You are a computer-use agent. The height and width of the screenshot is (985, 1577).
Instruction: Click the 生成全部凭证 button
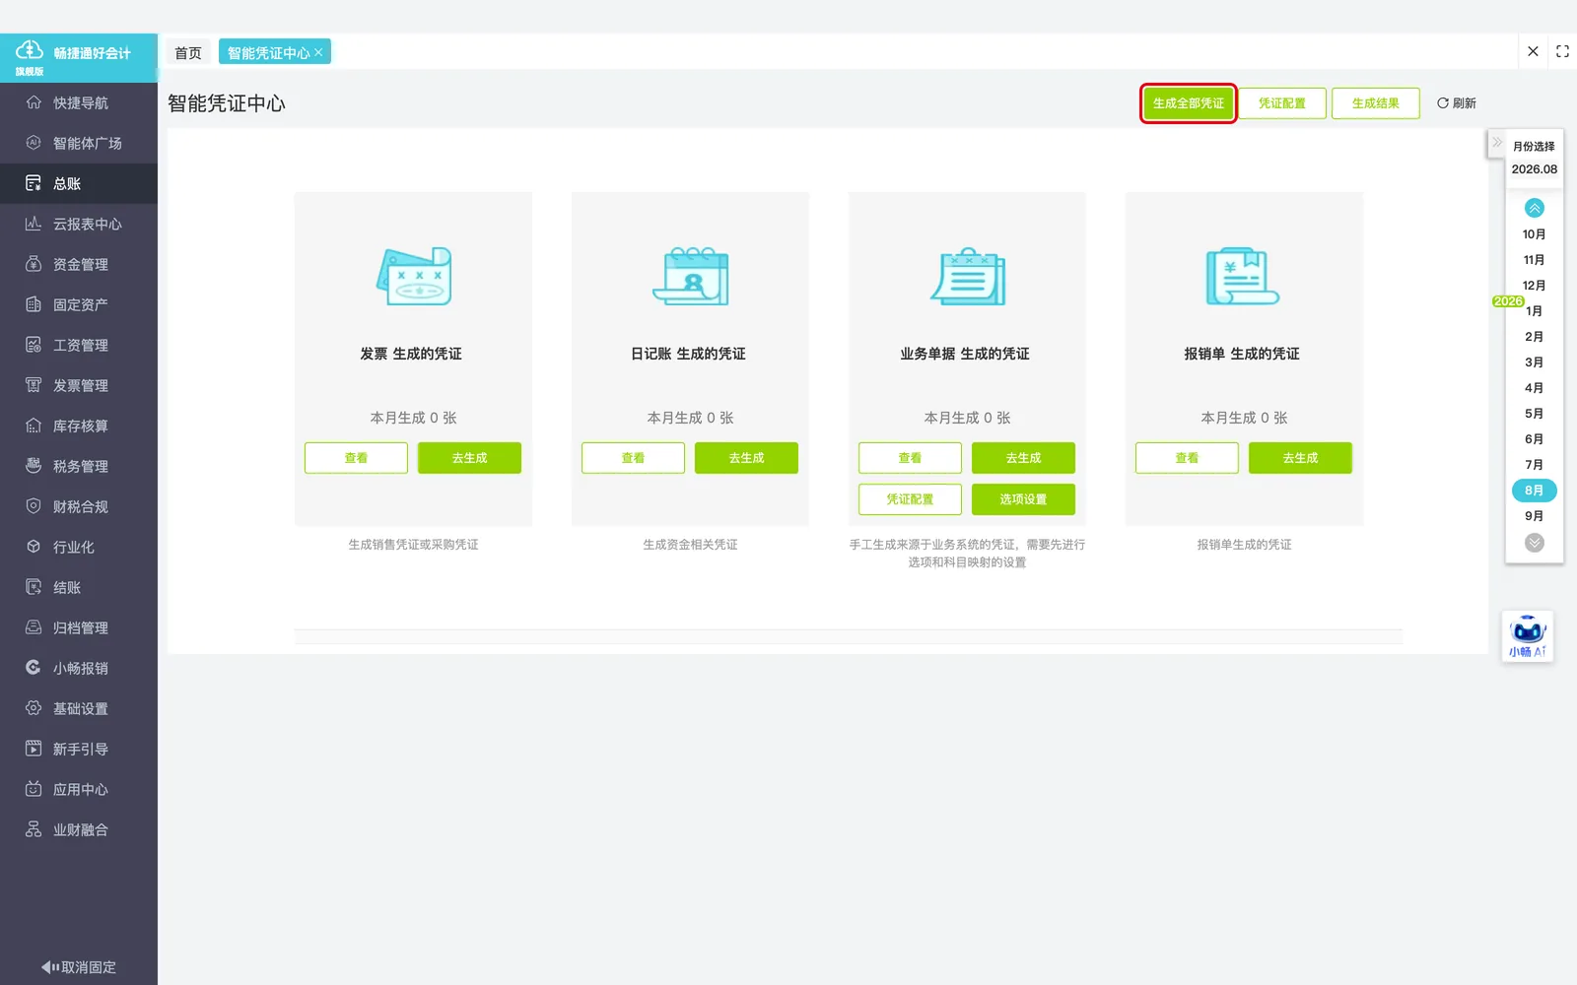1189,103
